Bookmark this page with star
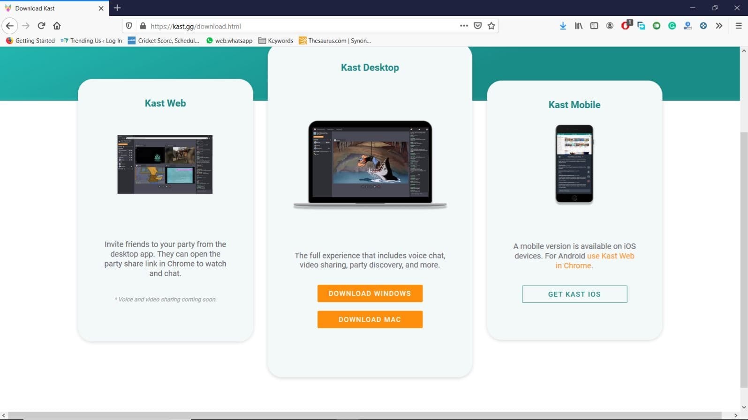The height and width of the screenshot is (420, 748). (x=491, y=26)
